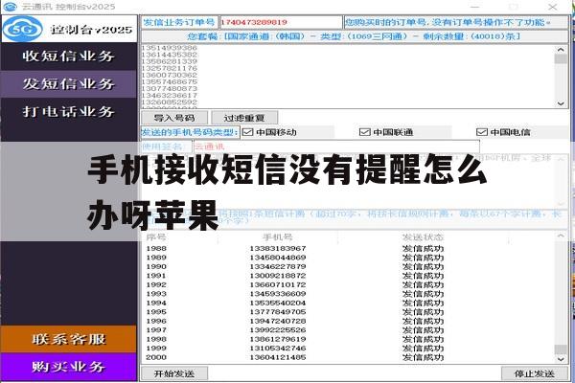Click 序号 column header

point(156,237)
